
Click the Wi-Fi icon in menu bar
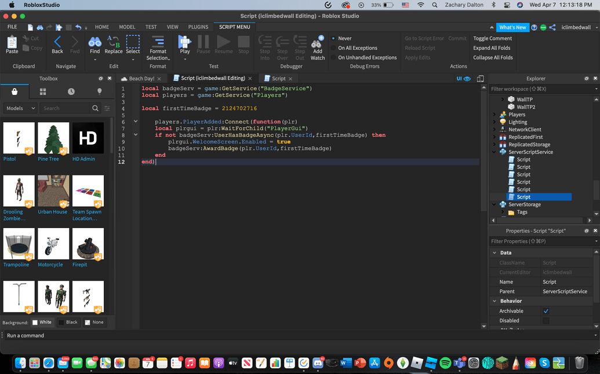[420, 5]
